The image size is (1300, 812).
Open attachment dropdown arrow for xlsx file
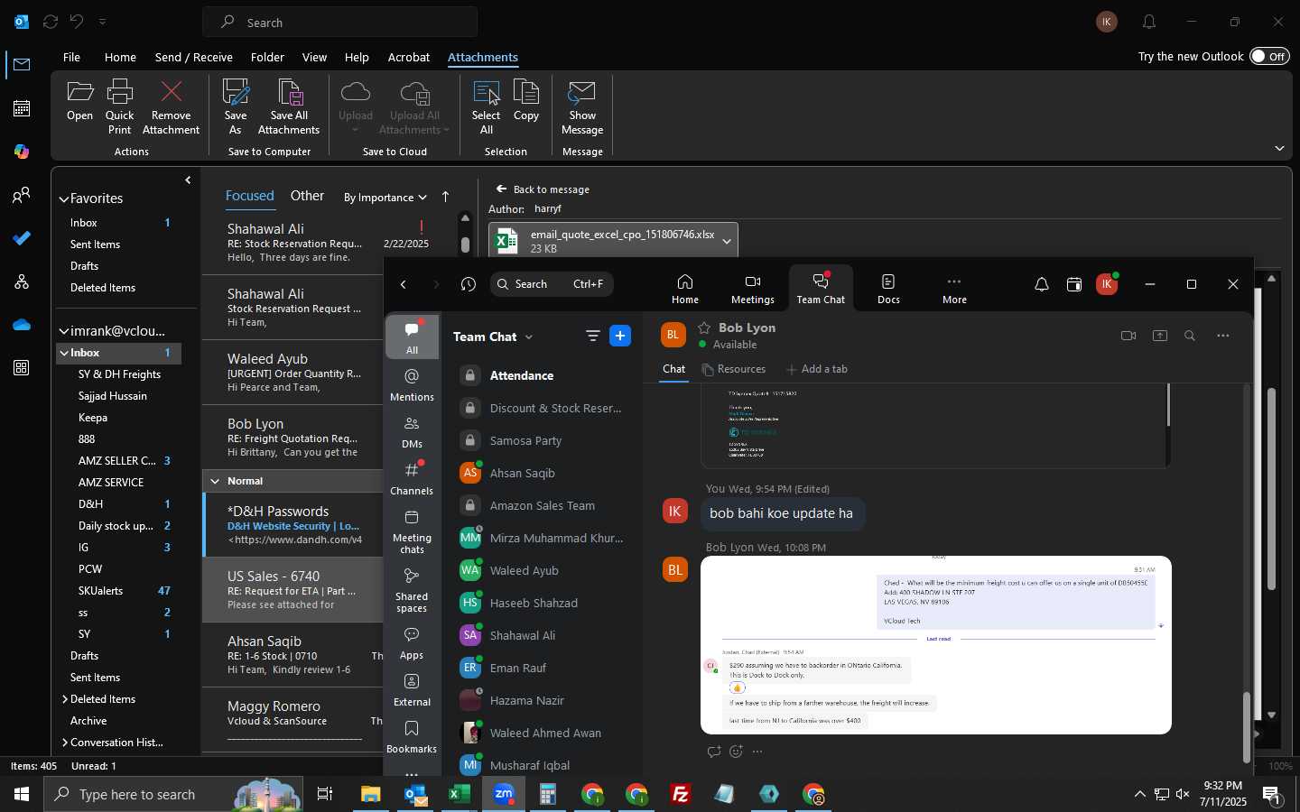tap(726, 241)
